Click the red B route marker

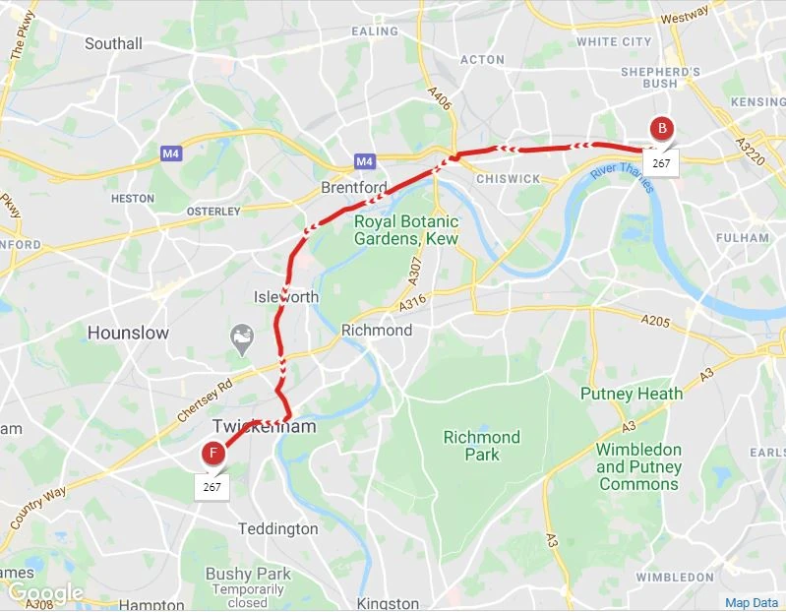[x=662, y=128]
